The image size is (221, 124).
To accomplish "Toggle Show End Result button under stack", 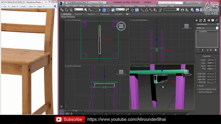I will click(x=203, y=50).
